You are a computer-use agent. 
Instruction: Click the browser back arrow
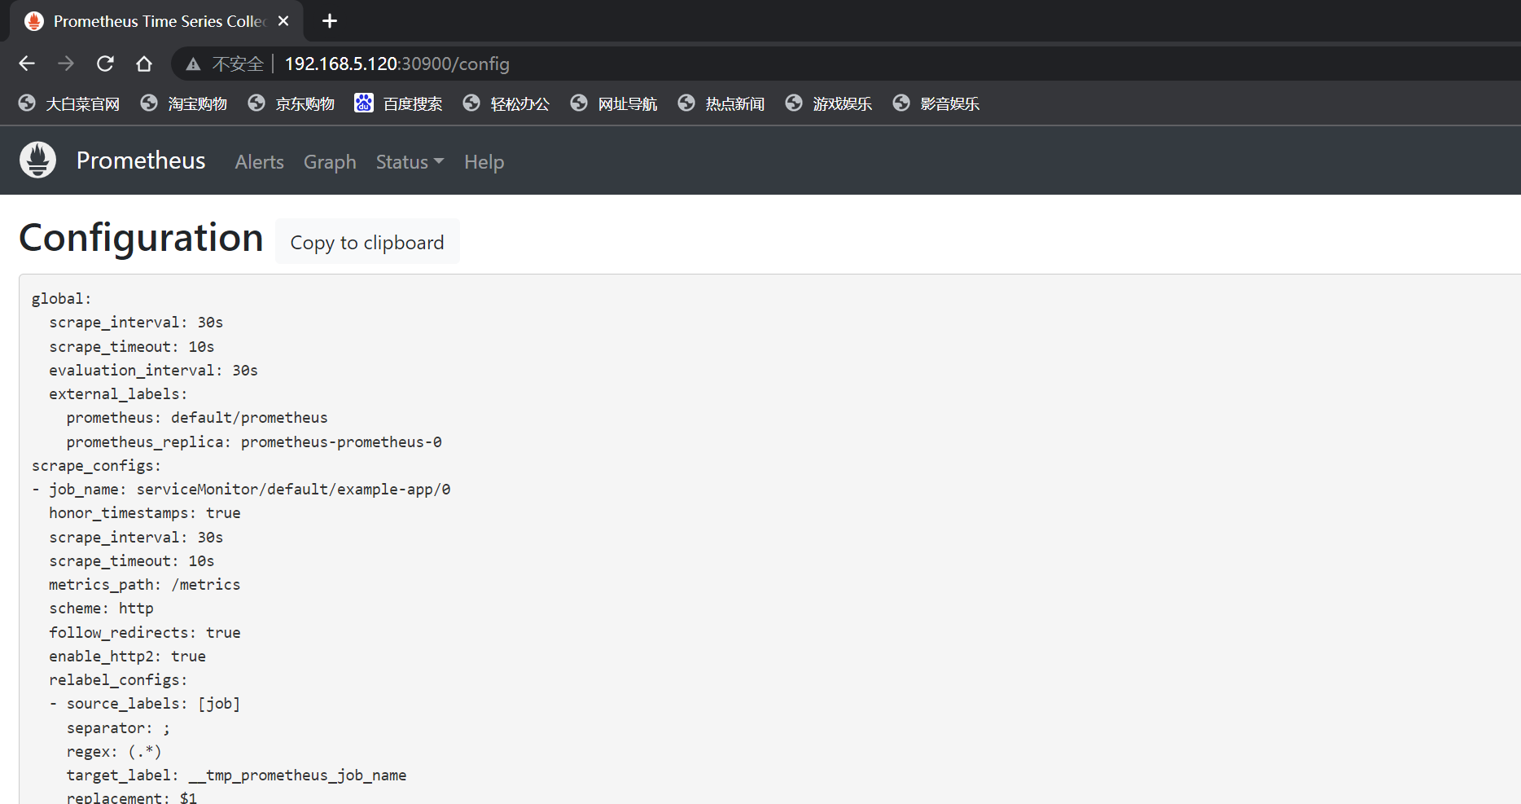click(x=27, y=64)
